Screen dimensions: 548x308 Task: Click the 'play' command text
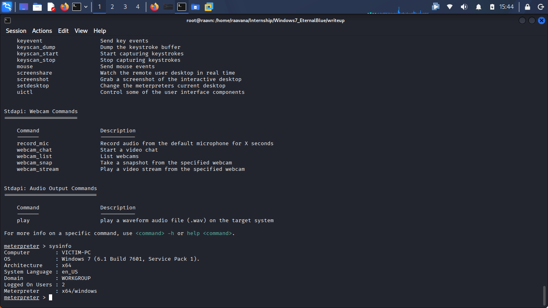click(x=23, y=221)
